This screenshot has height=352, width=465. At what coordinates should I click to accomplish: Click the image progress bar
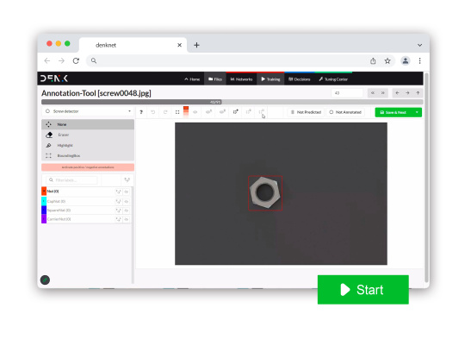[x=232, y=102]
